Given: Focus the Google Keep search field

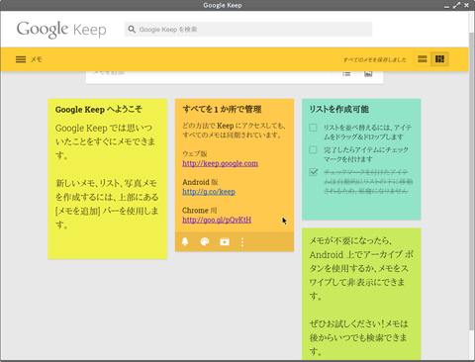Looking at the screenshot, I should pyautogui.click(x=248, y=30).
